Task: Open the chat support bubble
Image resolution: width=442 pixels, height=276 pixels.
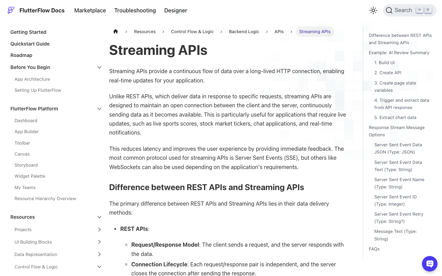Action: 430,264
